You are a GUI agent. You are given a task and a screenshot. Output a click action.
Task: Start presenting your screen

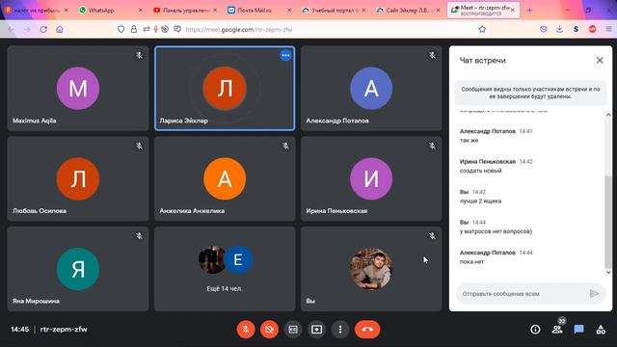(x=317, y=330)
